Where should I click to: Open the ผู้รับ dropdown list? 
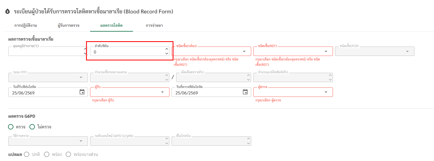(130, 92)
